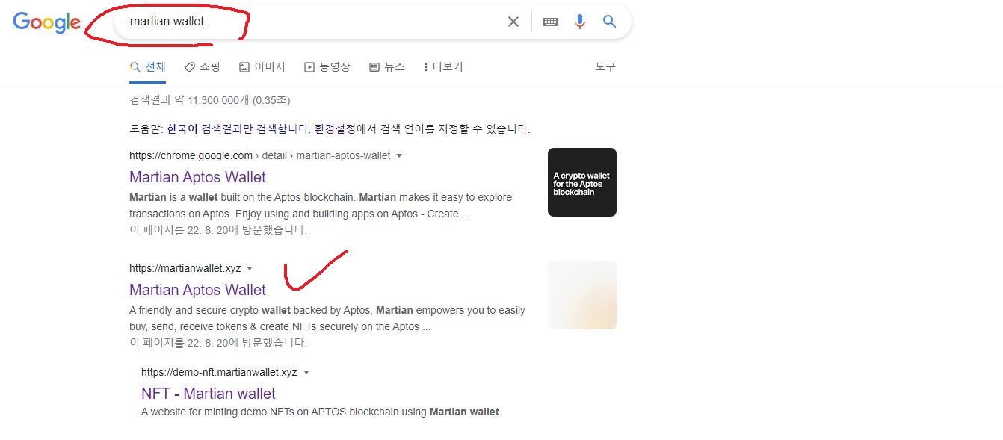Click the Google logo
The height and width of the screenshot is (440, 1003).
(x=46, y=22)
